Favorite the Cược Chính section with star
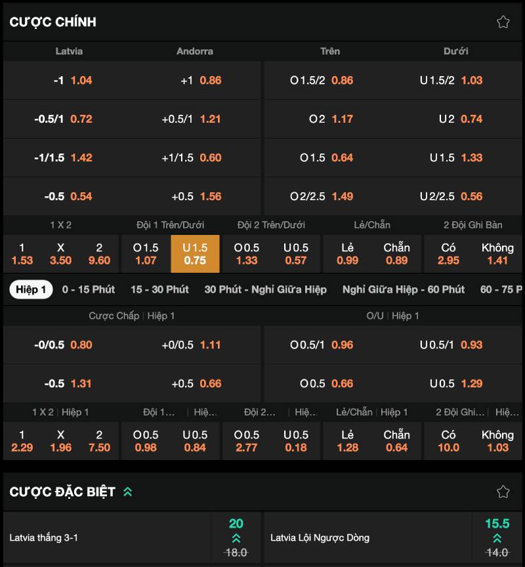Image resolution: width=525 pixels, height=567 pixels. tap(503, 22)
